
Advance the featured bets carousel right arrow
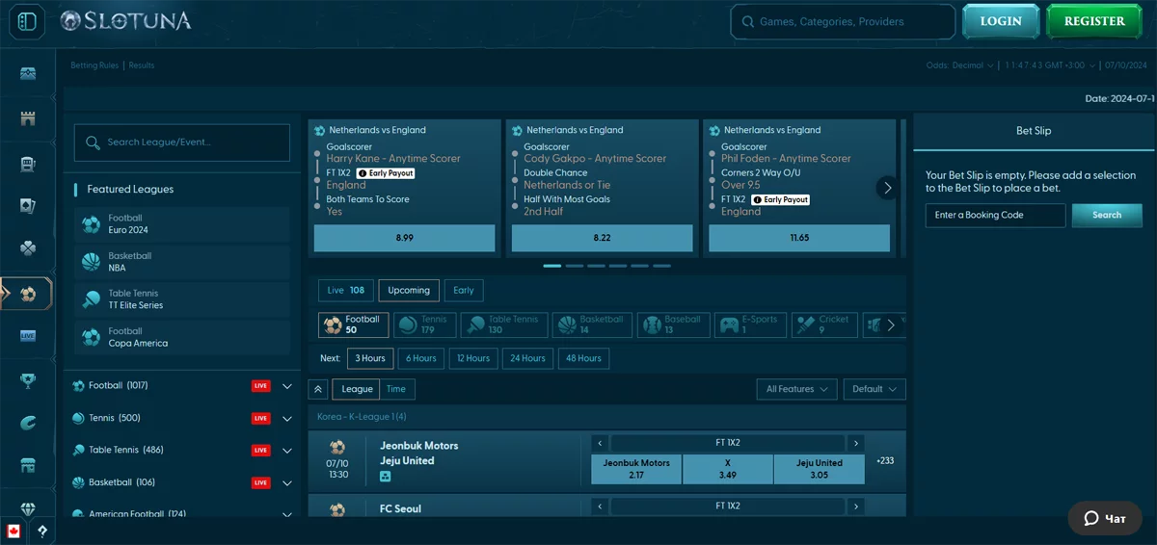[x=887, y=188]
